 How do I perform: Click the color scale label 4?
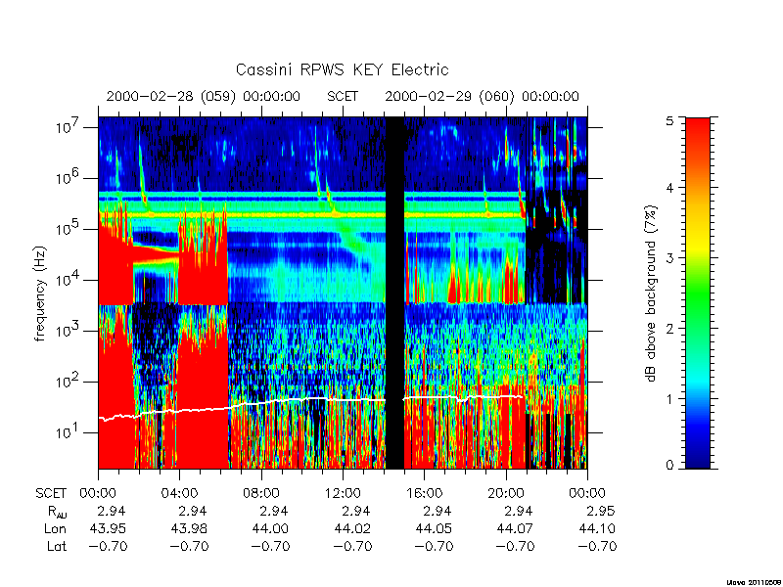click(x=669, y=188)
